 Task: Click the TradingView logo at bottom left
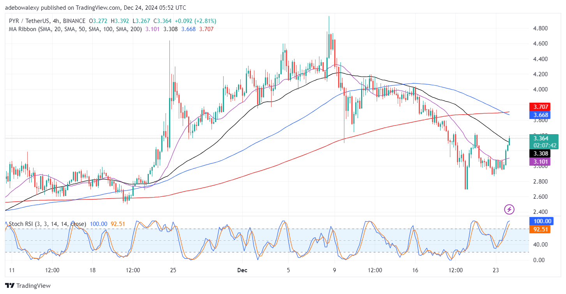[28, 286]
